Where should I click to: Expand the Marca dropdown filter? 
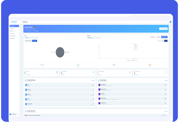[31, 38]
